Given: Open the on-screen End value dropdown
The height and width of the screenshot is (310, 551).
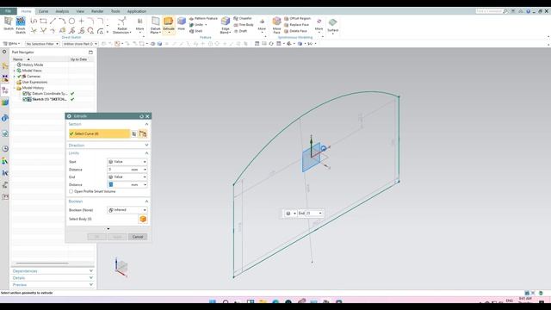Looking at the screenshot, I should tap(320, 214).
